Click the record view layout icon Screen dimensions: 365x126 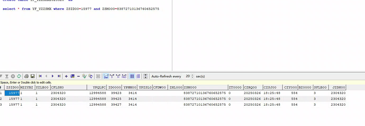[138, 76]
